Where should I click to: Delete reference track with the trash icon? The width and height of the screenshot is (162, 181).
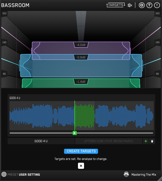click(x=152, y=141)
